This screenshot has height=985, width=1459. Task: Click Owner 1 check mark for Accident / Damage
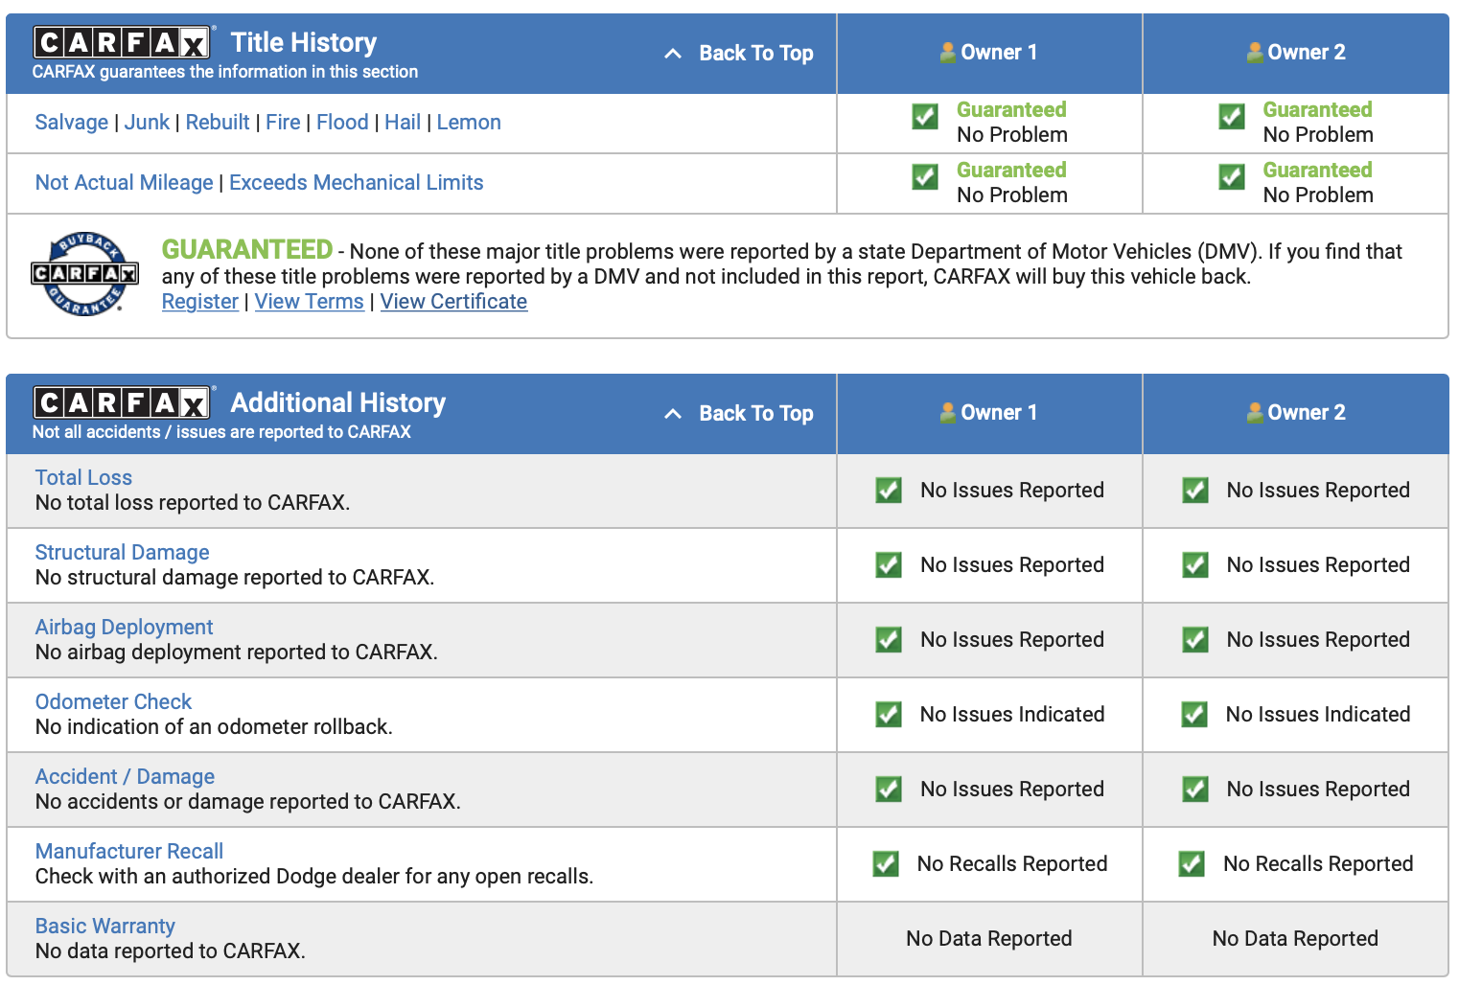[x=889, y=790]
